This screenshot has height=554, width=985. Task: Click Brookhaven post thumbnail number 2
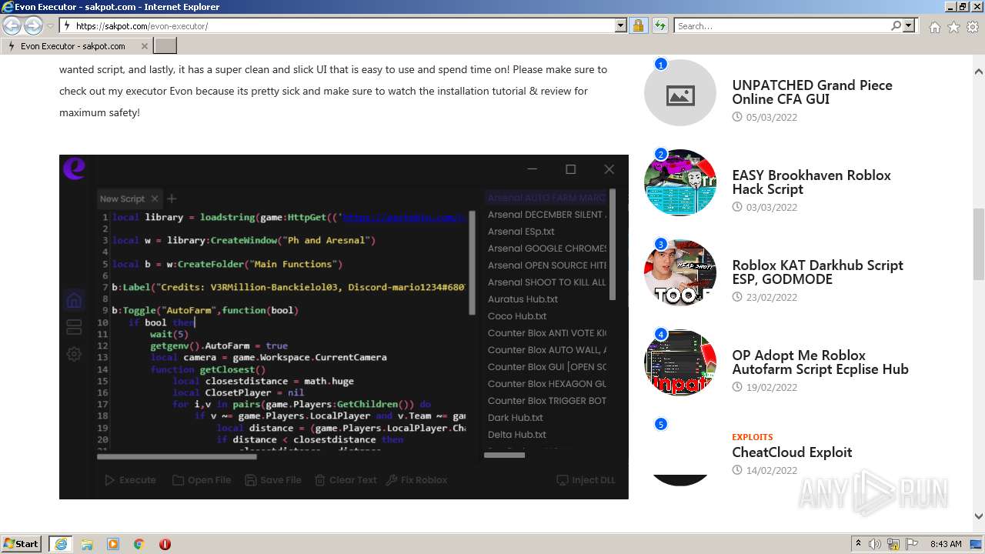[680, 183]
